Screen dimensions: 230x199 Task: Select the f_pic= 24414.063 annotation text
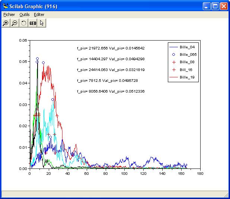[111, 70]
